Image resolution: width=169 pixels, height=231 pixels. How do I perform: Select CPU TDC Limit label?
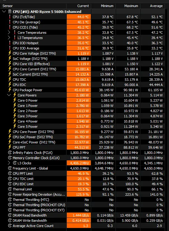pyautogui.click(x=23, y=179)
